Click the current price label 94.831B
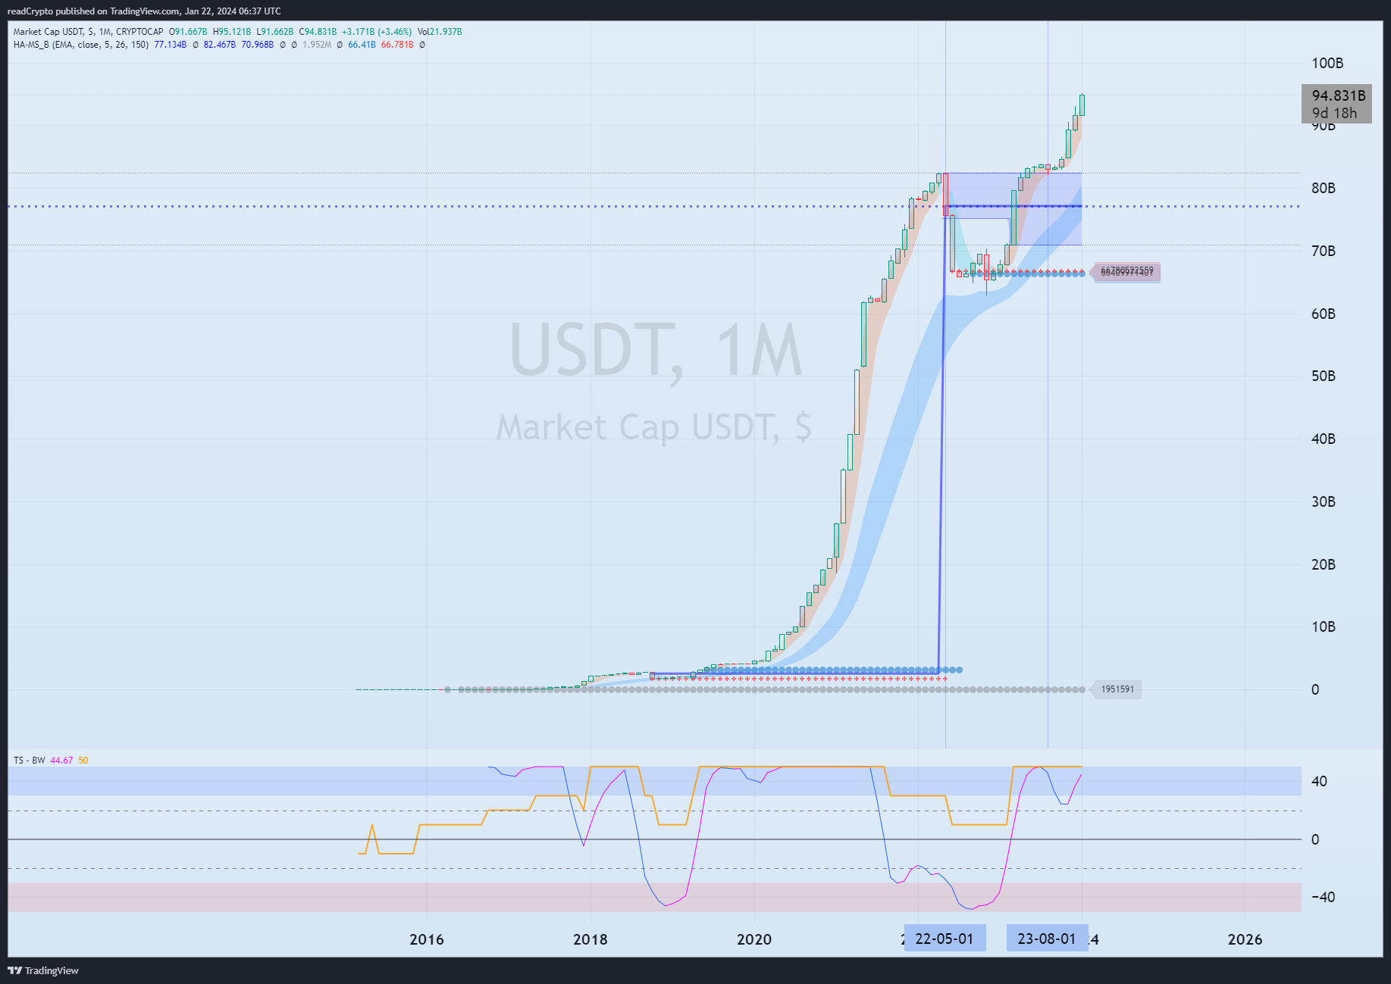 pyautogui.click(x=1339, y=95)
